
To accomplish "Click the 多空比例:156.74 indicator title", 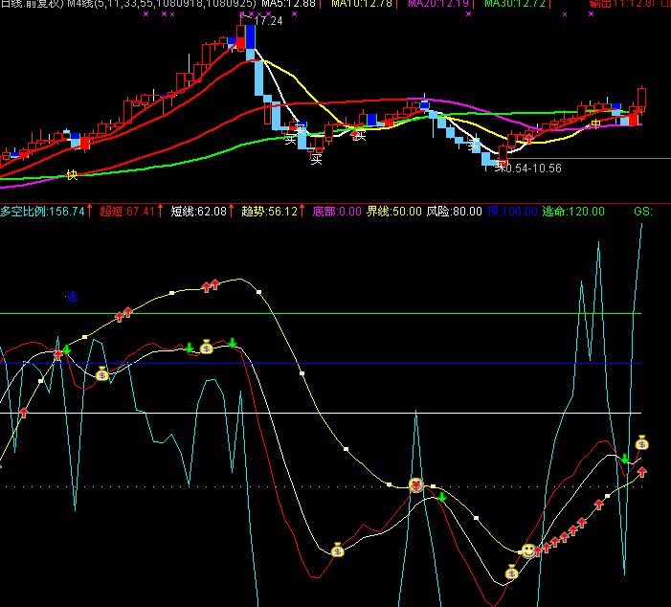I will pyautogui.click(x=43, y=211).
